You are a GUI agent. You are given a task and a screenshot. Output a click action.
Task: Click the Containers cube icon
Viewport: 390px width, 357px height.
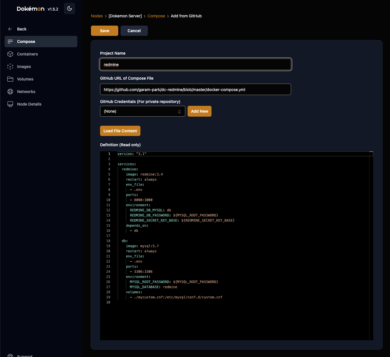10,54
